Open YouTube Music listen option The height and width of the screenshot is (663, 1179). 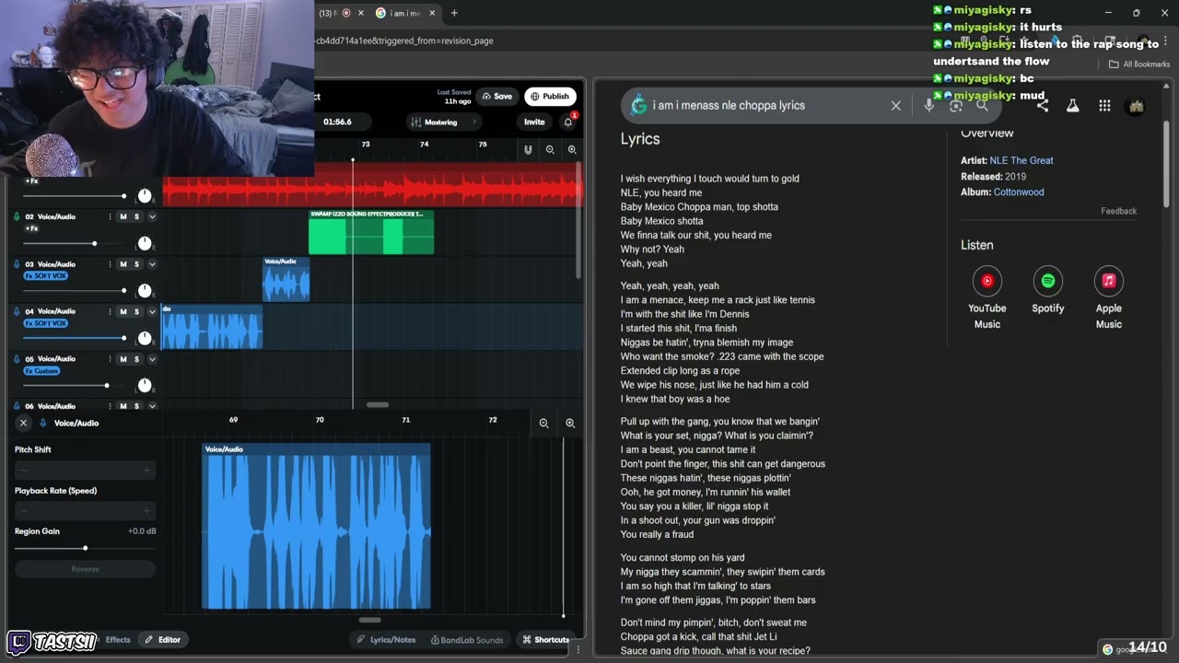(986, 297)
